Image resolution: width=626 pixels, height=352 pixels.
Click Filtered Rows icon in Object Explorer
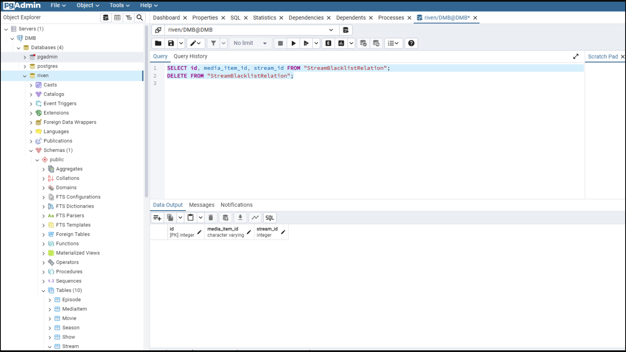[128, 18]
